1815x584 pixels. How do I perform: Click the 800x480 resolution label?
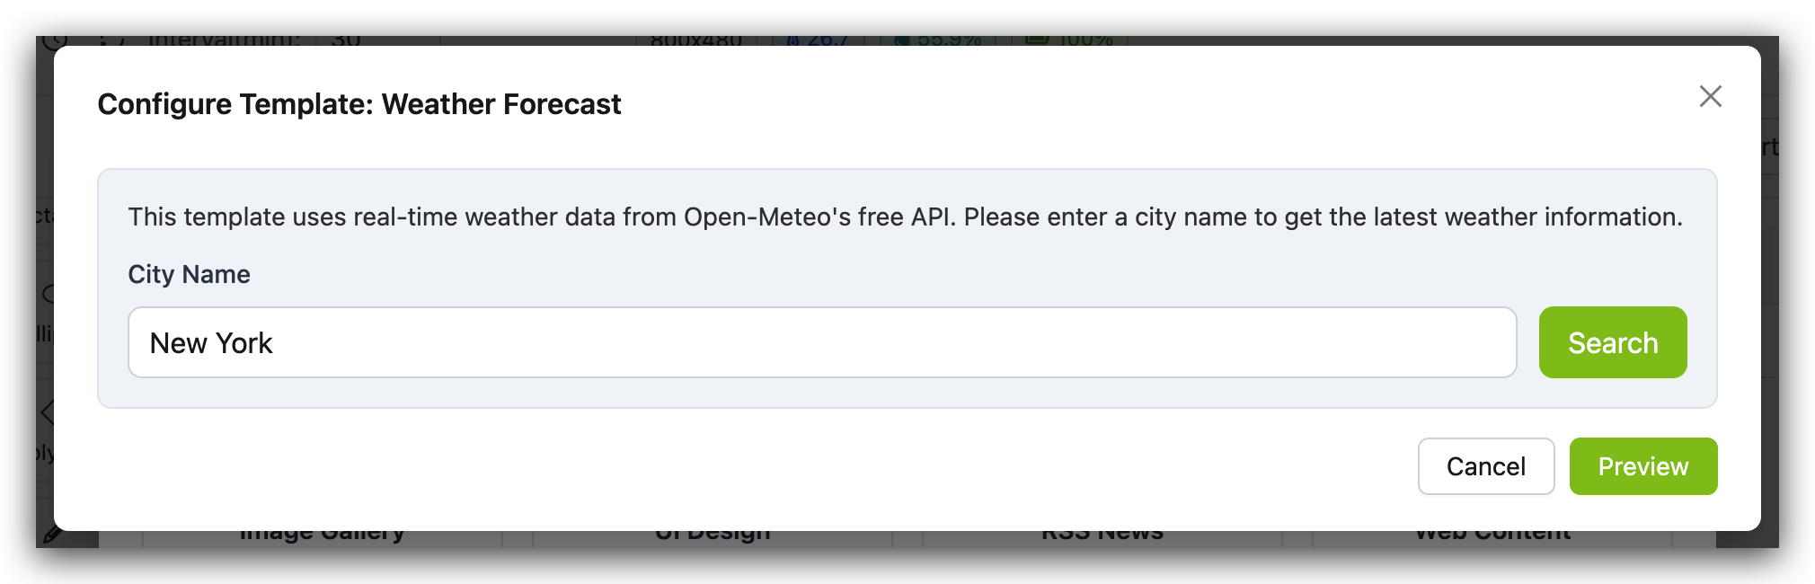pos(695,40)
